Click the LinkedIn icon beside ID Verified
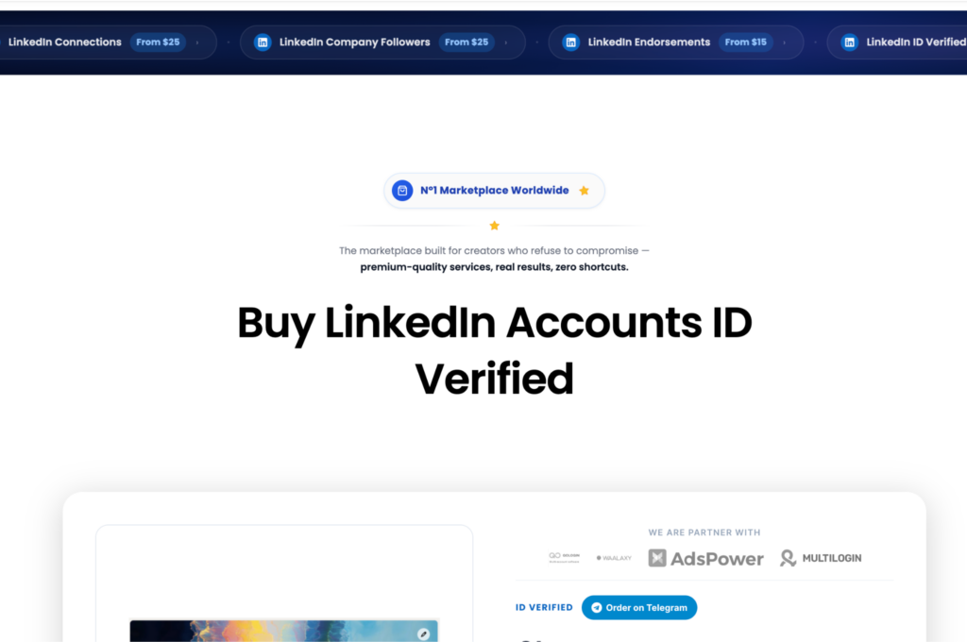 [x=849, y=42]
